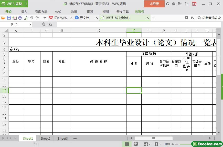The image size is (223, 147).
Task: Go to last sheet navigation arrow
Action: point(16,138)
